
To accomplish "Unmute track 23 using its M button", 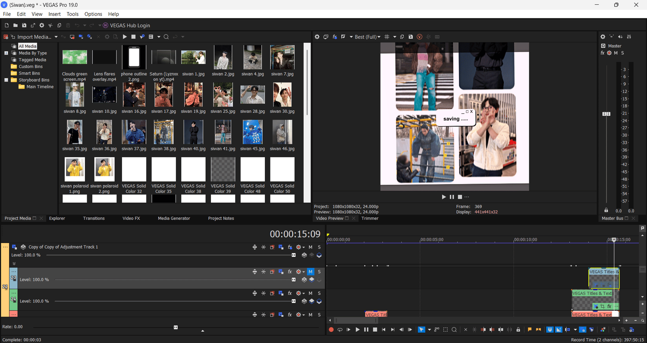I will click(x=310, y=272).
